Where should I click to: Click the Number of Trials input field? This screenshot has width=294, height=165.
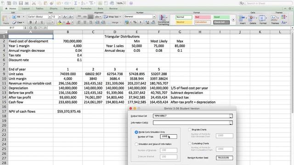(169, 137)
